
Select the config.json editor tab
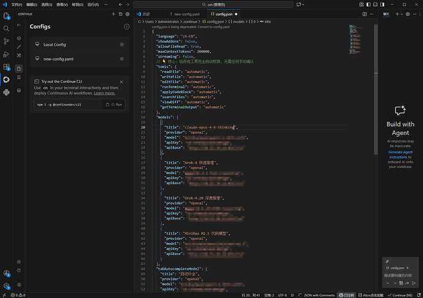[x=224, y=14]
